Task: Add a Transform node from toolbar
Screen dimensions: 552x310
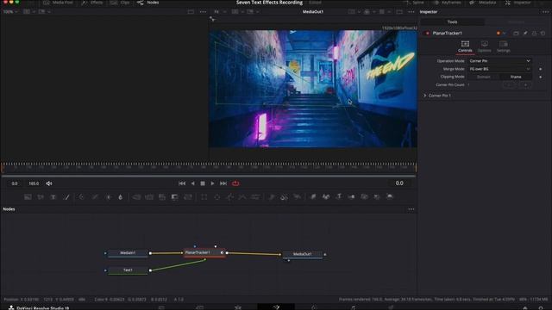Action: 188,197
